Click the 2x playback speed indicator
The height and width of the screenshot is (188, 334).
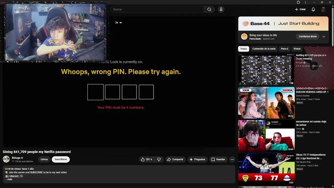118,22
